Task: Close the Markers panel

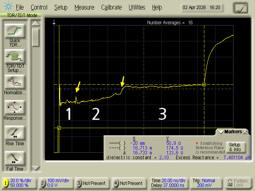Action: tap(245, 132)
